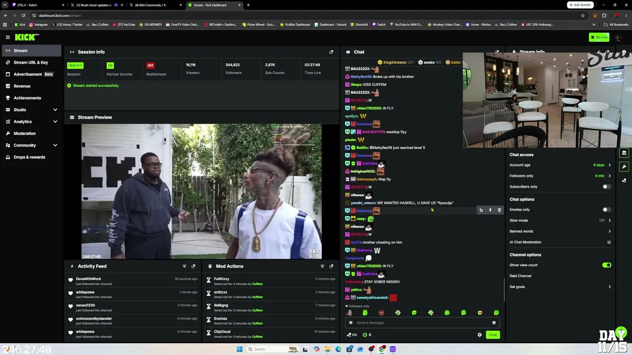Pop out the Mod Actions panel

331,266
